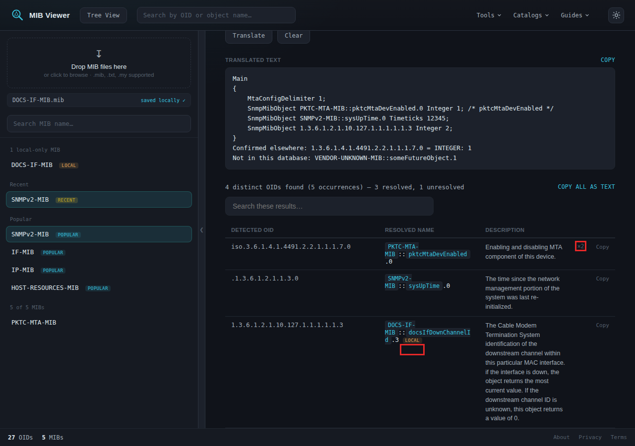The image size is (635, 446).
Task: Open the Catalogs dropdown menu
Action: tap(531, 15)
